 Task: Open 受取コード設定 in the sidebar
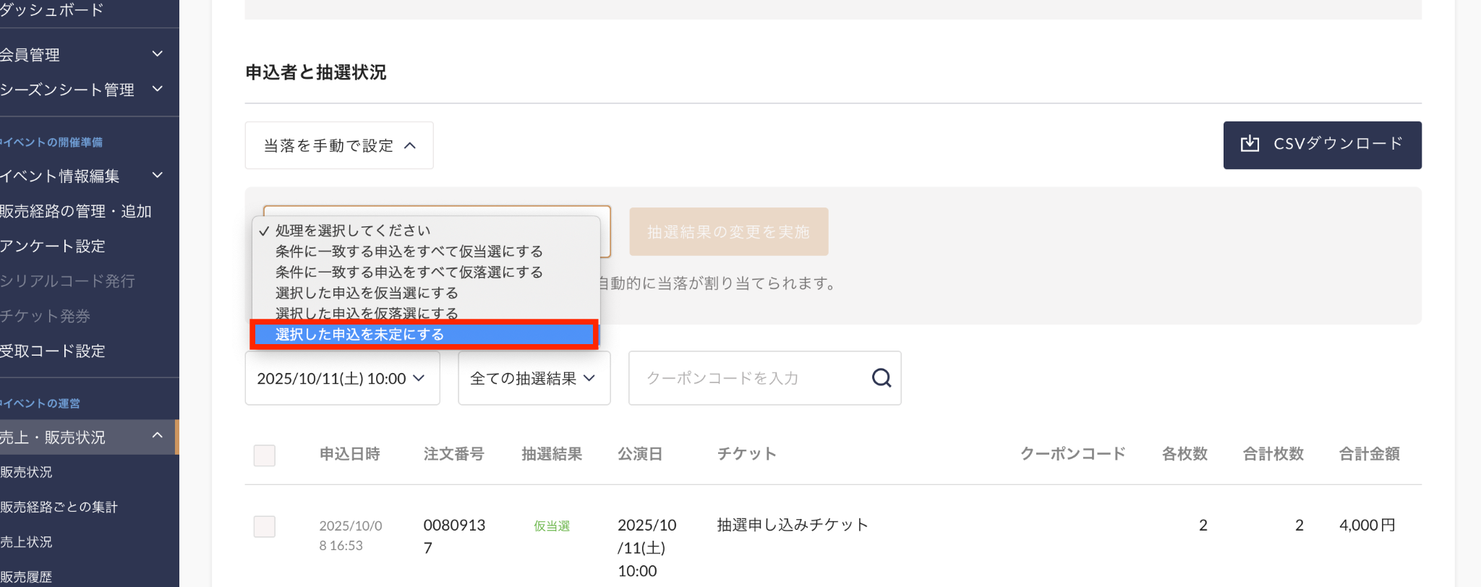click(53, 351)
